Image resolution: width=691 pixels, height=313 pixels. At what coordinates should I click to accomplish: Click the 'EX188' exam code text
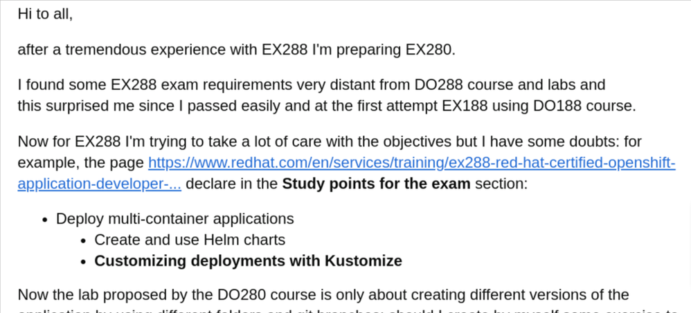pyautogui.click(x=467, y=106)
